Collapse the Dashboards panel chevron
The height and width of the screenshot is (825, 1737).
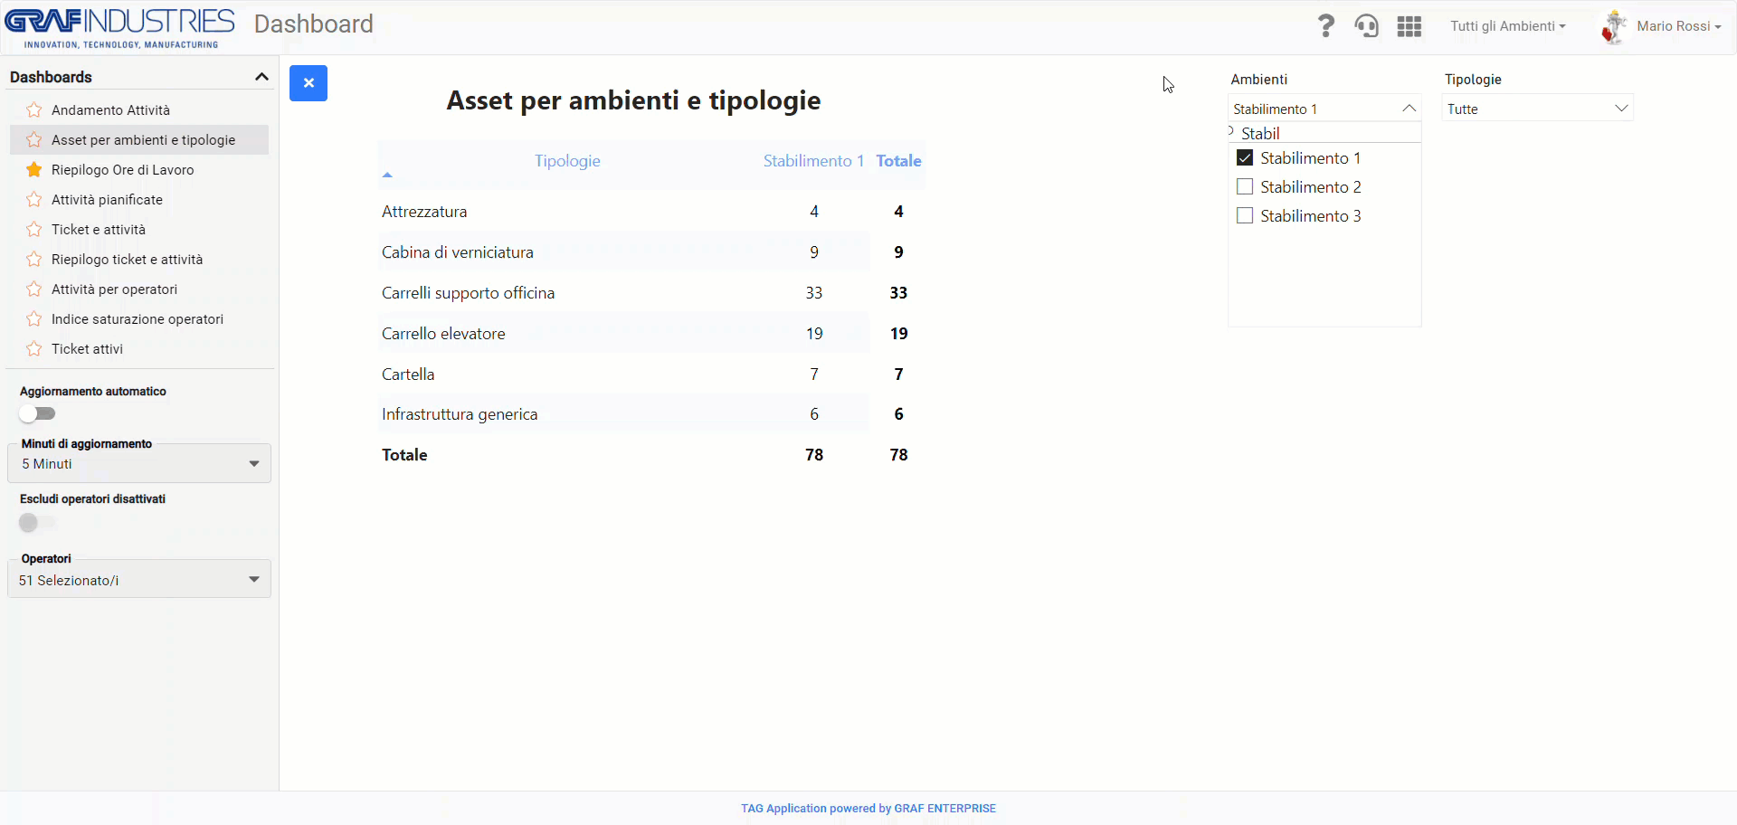(x=261, y=77)
